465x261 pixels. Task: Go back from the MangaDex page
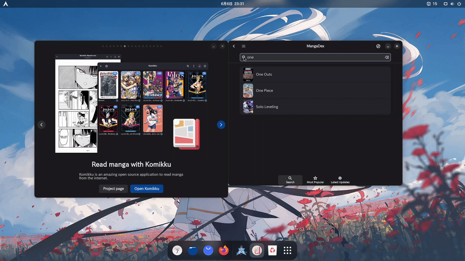click(x=234, y=46)
